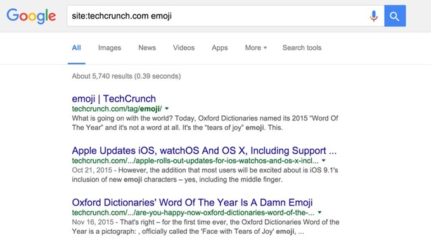This screenshot has width=431, height=244.
Task: Expand arrow beside techcrunch.com/tag/emoji/ URL
Action: point(167,109)
